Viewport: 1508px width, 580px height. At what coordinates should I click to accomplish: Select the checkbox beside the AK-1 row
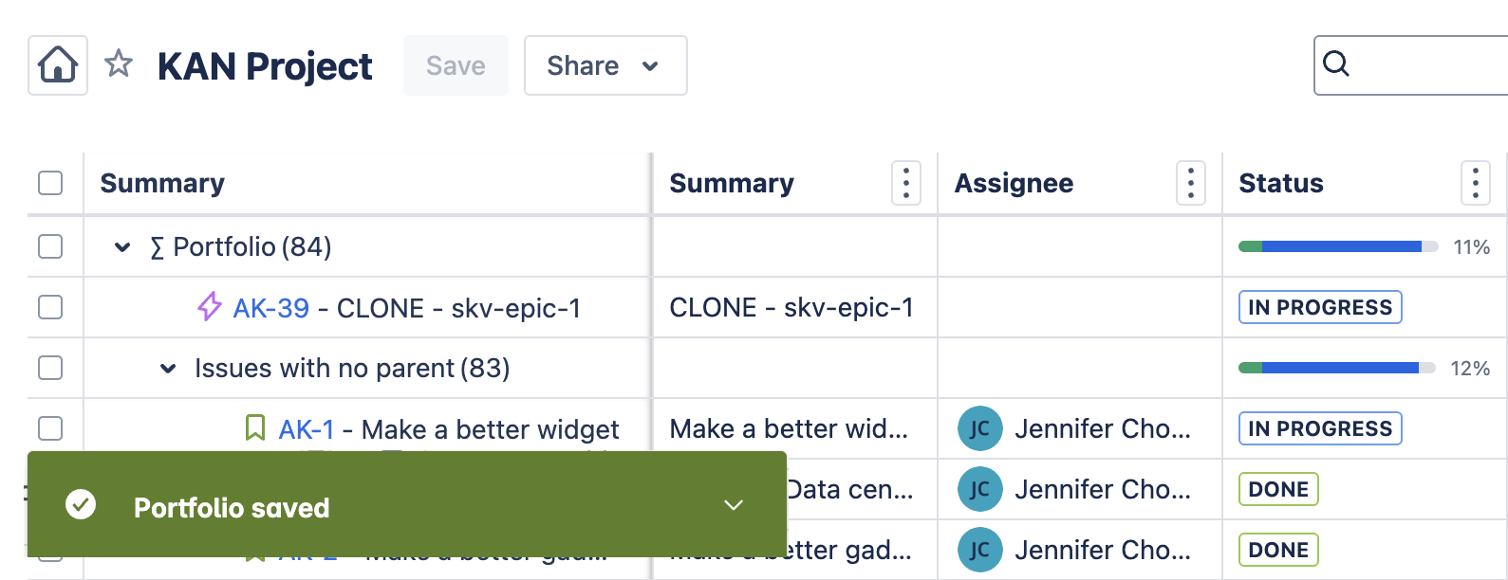tap(49, 428)
